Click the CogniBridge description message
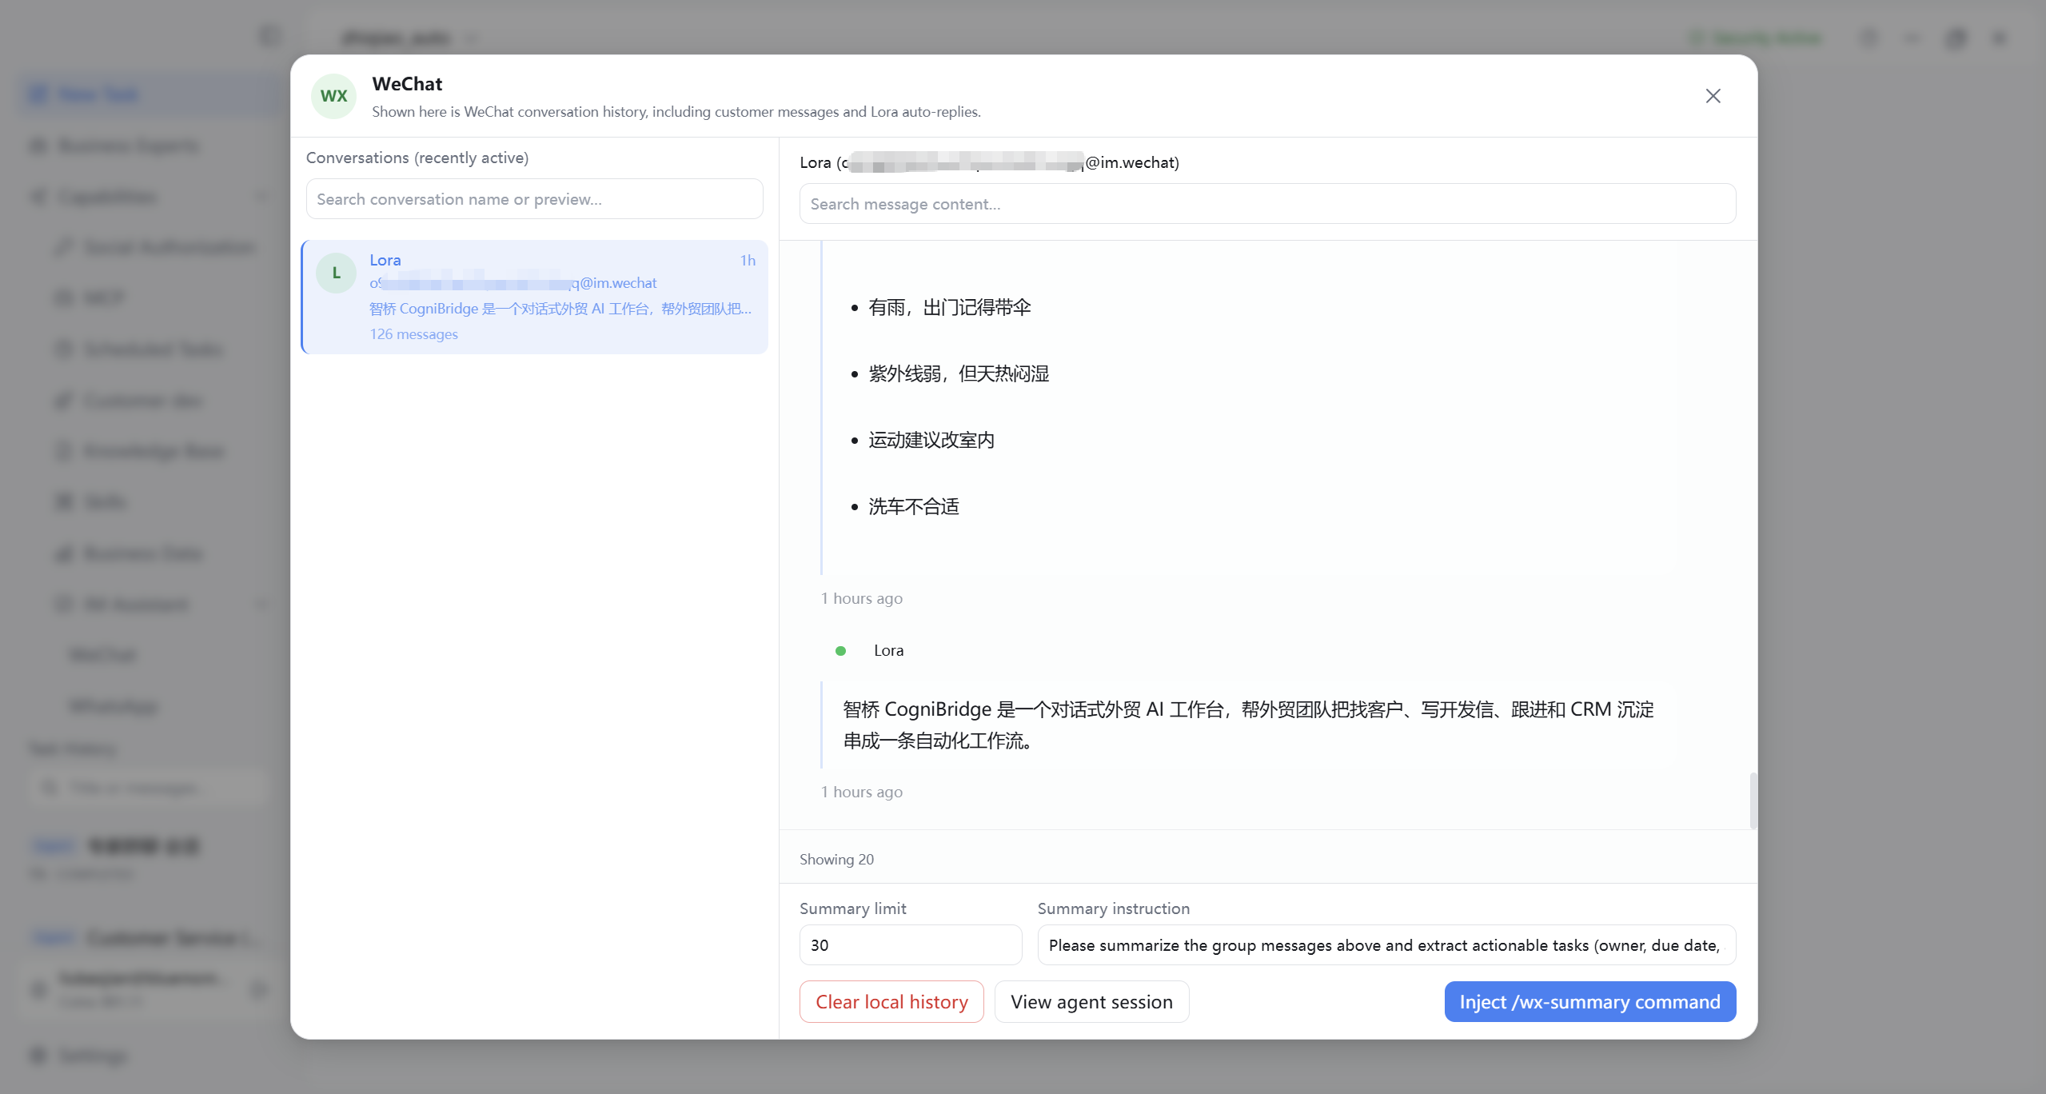Viewport: 2046px width, 1094px height. (1247, 725)
